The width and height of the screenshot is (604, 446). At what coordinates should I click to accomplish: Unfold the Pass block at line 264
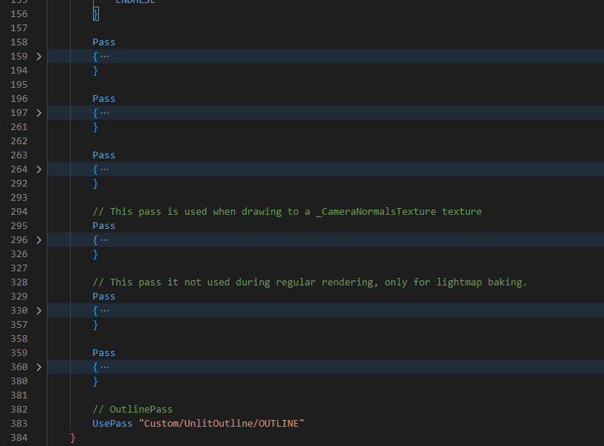[39, 169]
